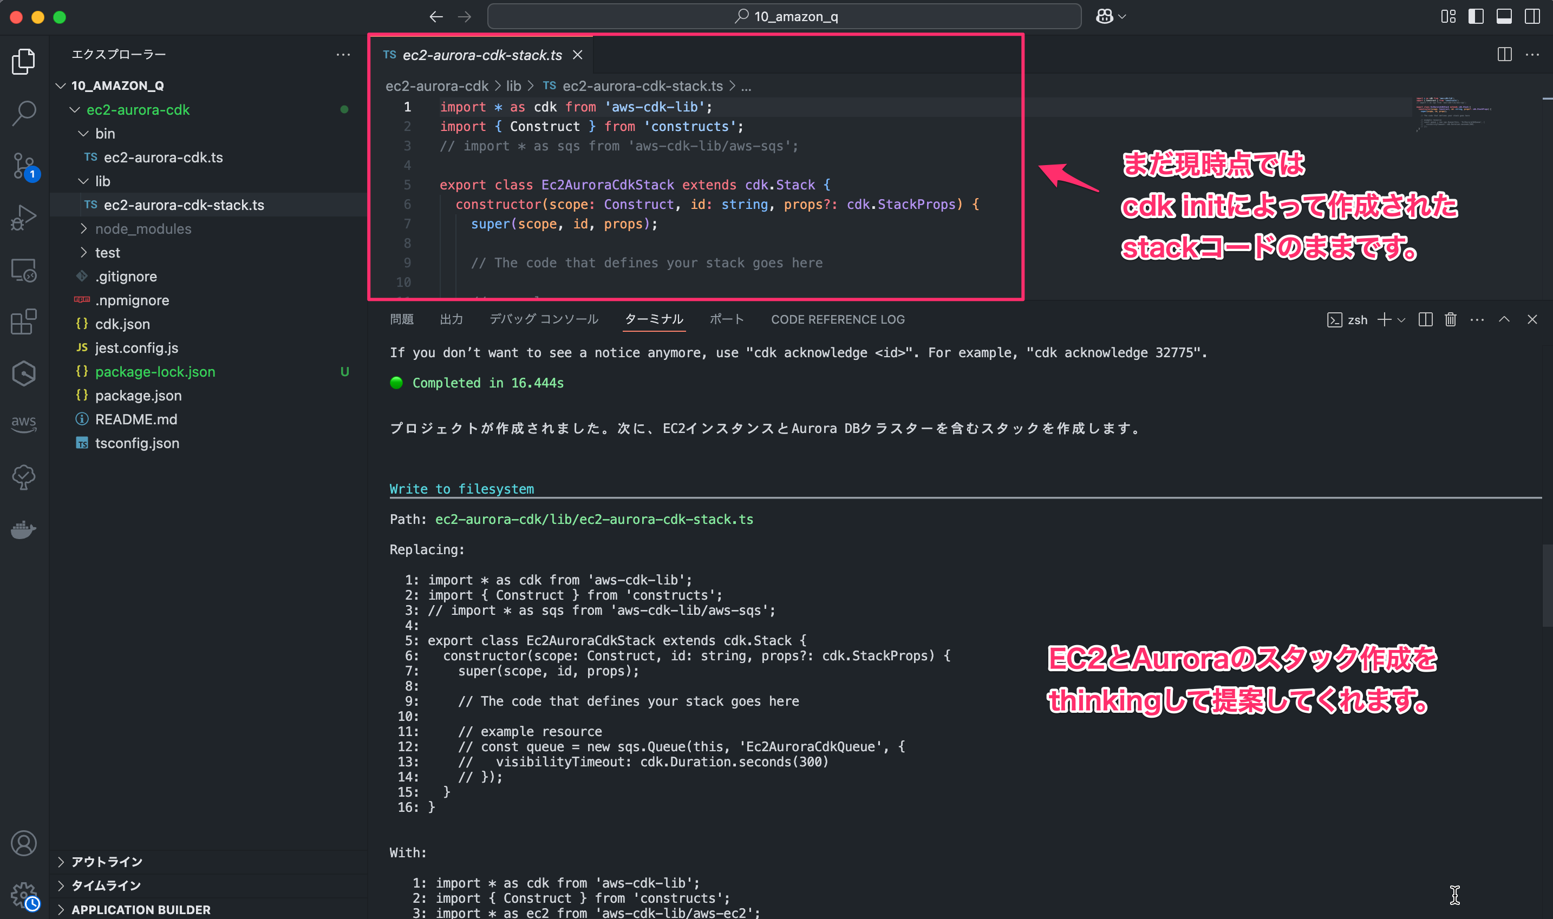Toggle the secondary side bar
Viewport: 1553px width, 919px height.
click(1532, 17)
